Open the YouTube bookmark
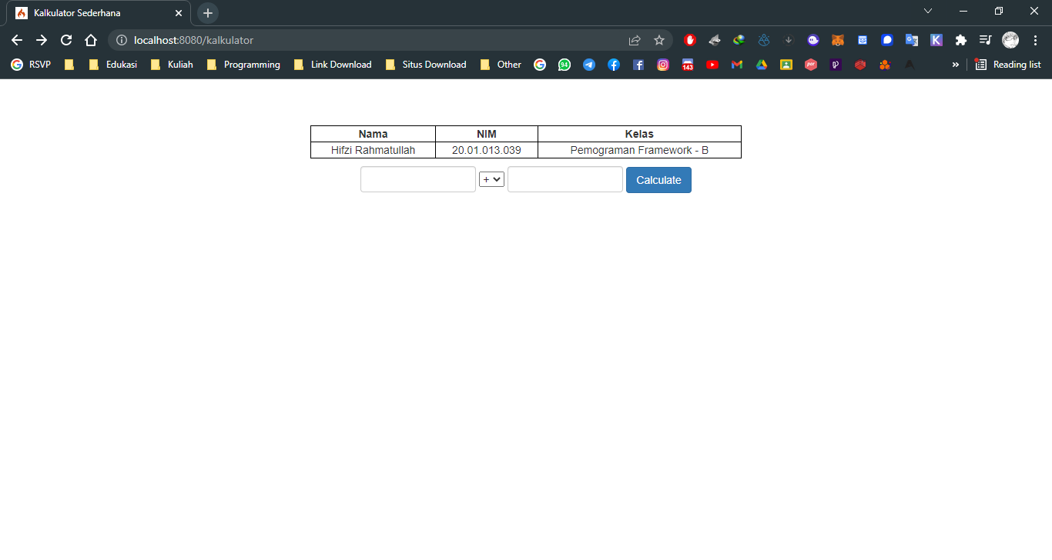 (712, 65)
